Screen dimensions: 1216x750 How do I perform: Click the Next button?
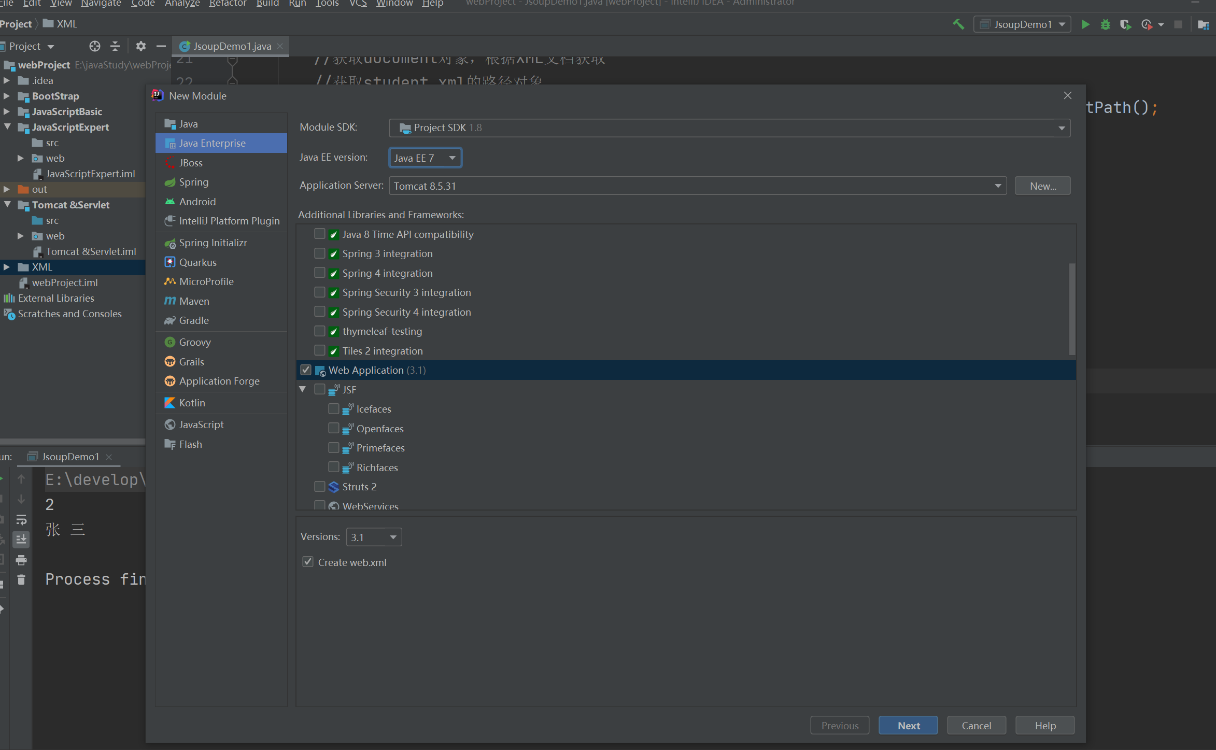click(x=908, y=726)
